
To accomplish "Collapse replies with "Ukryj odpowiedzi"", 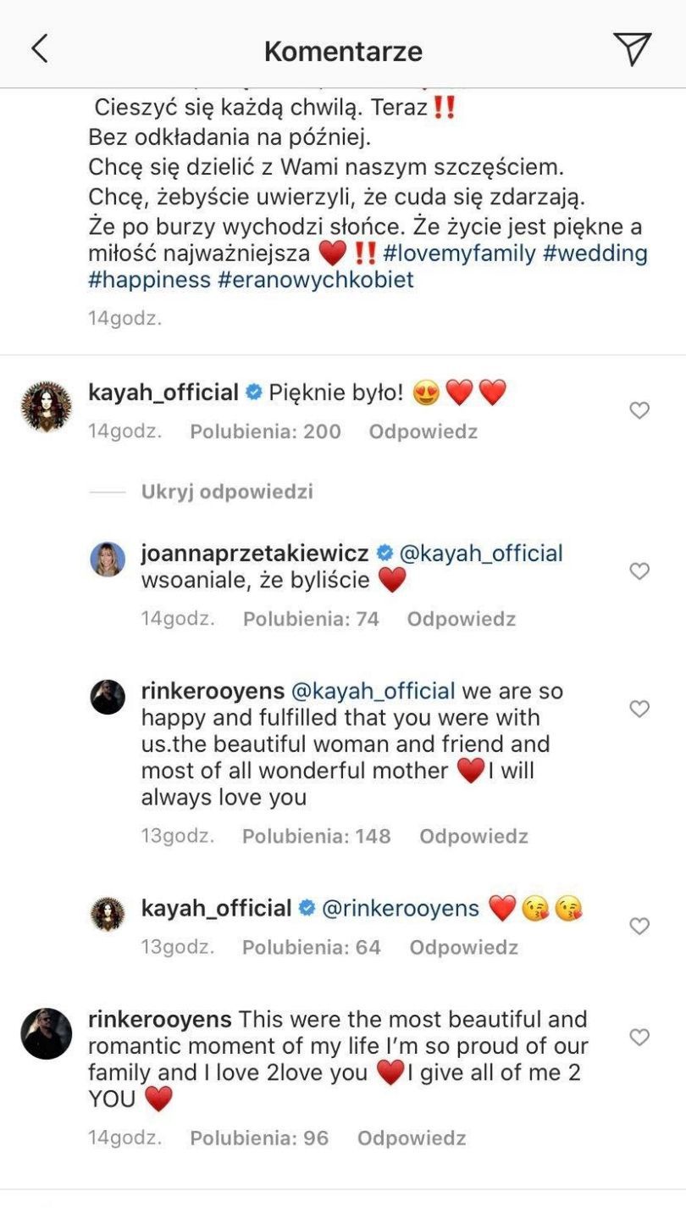I will (227, 492).
